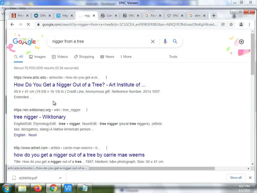Screen dimensions: 257x193
Task: Open the View menu in VNC Viewer
Action: (x=13, y=8)
